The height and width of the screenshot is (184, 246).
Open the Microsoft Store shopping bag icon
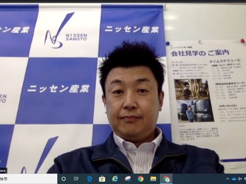coord(102,179)
